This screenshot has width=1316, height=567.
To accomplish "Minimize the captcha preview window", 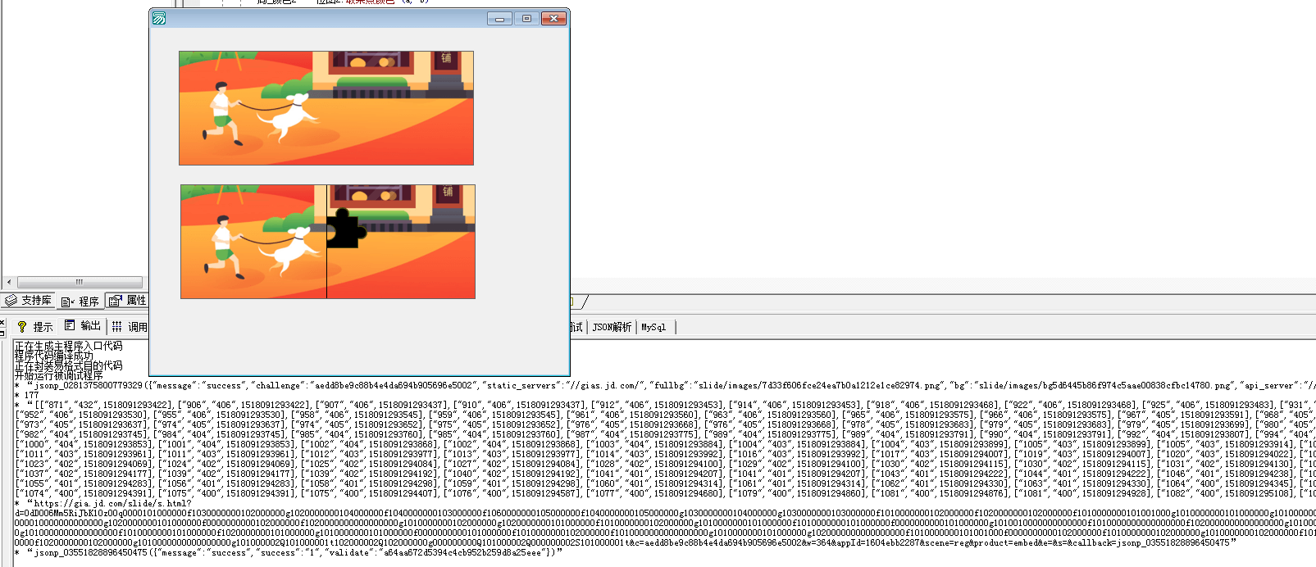I will [499, 18].
